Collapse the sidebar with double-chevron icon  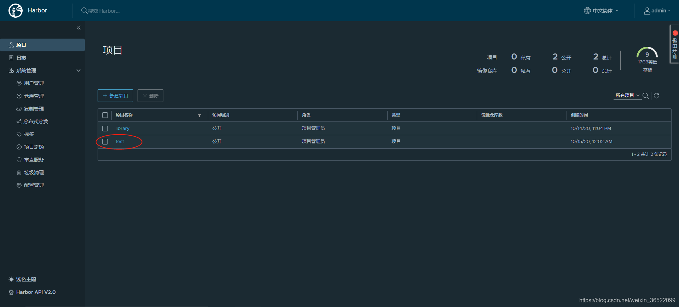(79, 28)
